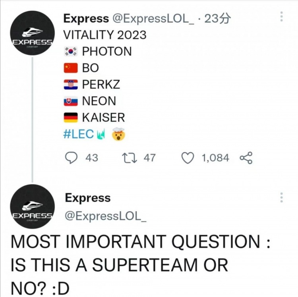
Task: Open the second tweet's three-dot menu
Action: coord(281,198)
